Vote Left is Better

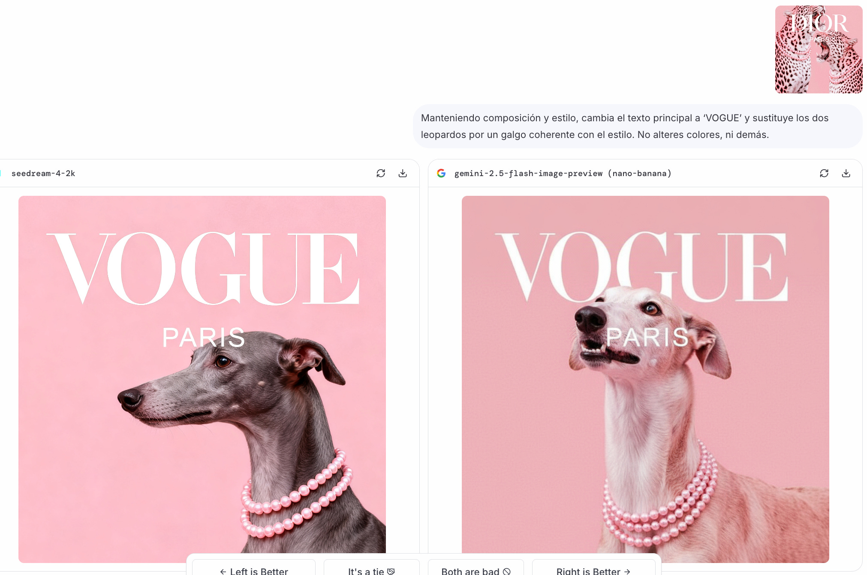[254, 569]
